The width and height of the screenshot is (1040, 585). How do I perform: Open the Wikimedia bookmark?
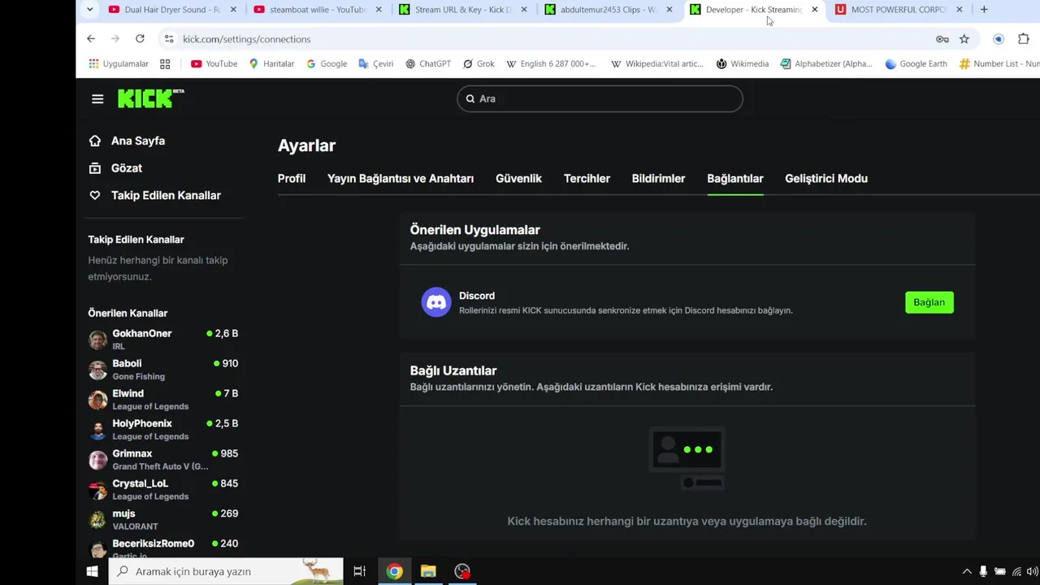pos(742,63)
